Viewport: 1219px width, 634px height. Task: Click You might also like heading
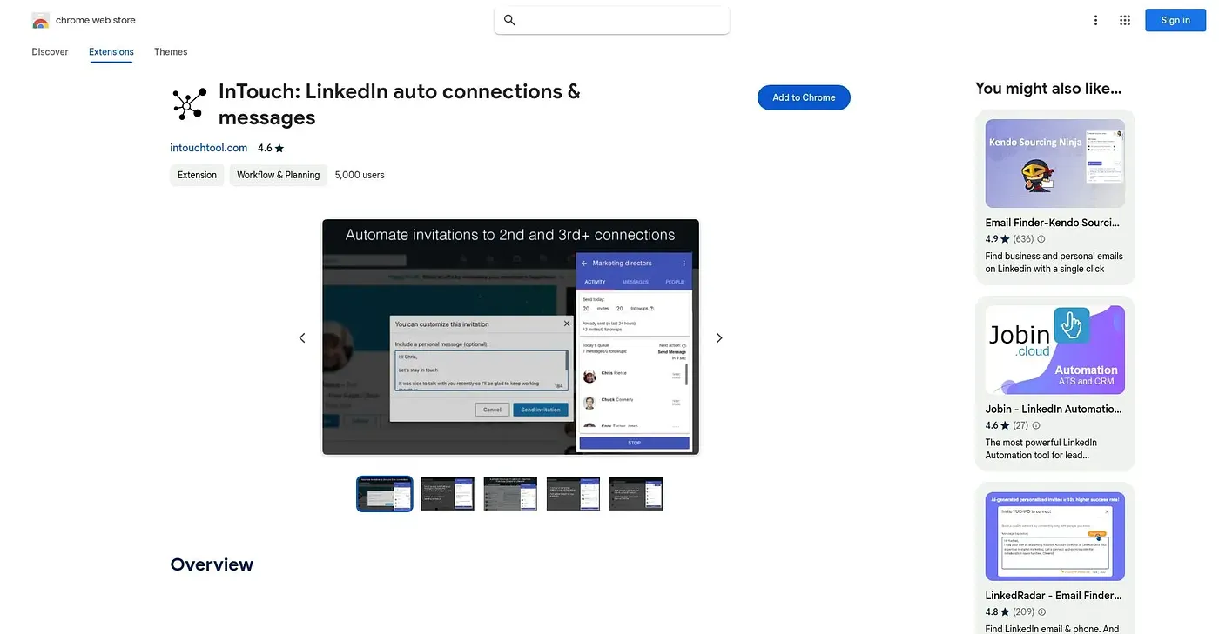pos(1048,88)
